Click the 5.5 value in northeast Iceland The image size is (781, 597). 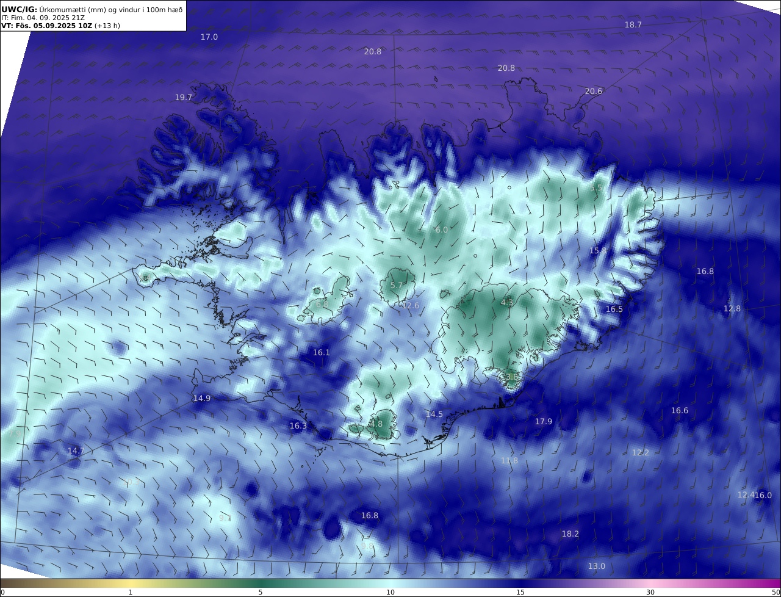click(x=596, y=189)
